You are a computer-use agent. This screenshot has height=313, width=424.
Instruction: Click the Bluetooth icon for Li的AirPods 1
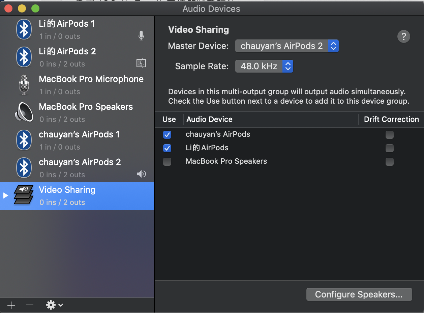point(24,30)
